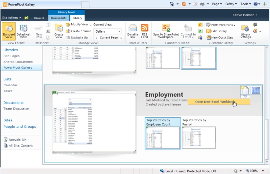Select Top 20 Cities by Employee Count thumbnail
270x174 pixels.
click(163, 133)
